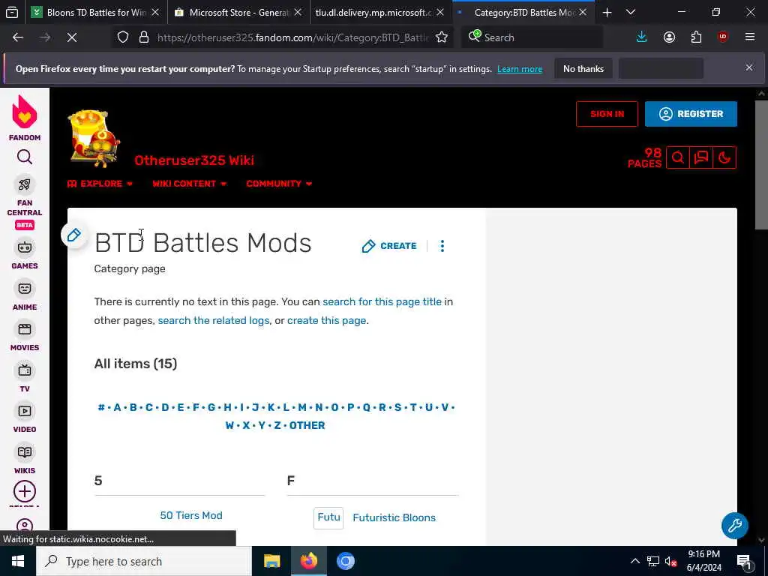Open the wiki discussions icon
This screenshot has height=576, width=768.
[x=701, y=157]
